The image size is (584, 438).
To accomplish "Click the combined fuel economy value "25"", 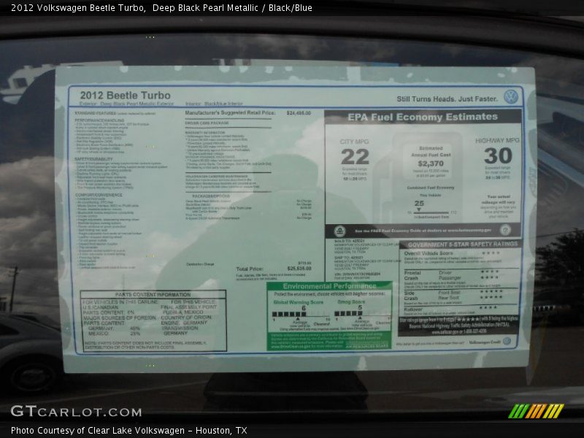I will (x=419, y=204).
